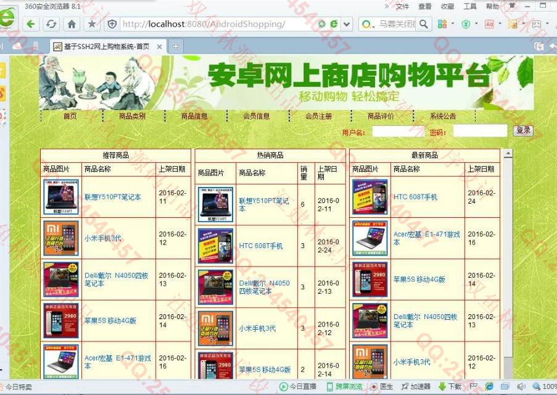
Task: Click HTC 608T thumbnail in 热销商品
Action: (x=216, y=246)
